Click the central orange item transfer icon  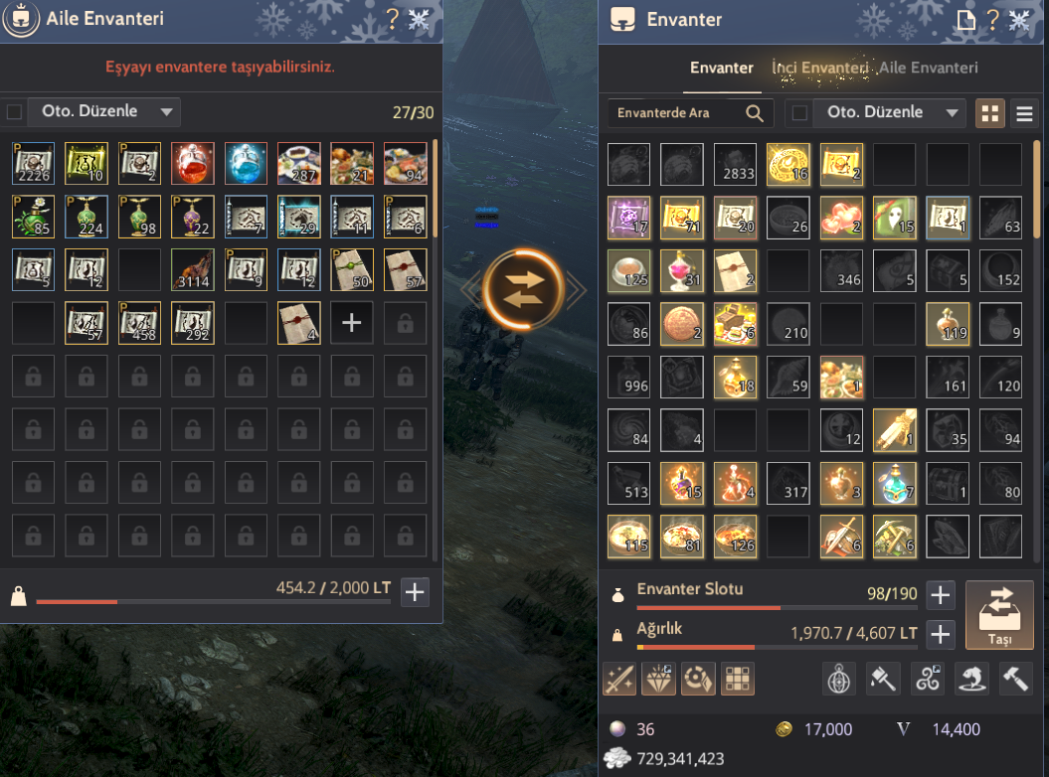click(523, 289)
